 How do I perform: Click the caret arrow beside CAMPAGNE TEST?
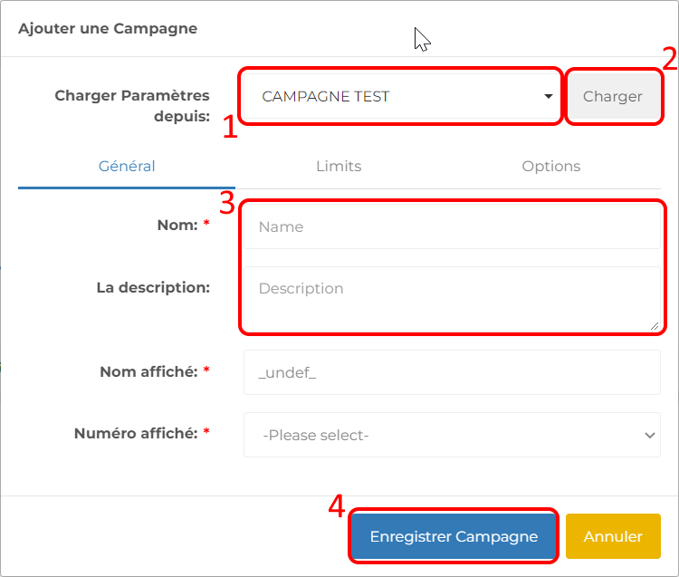[549, 97]
